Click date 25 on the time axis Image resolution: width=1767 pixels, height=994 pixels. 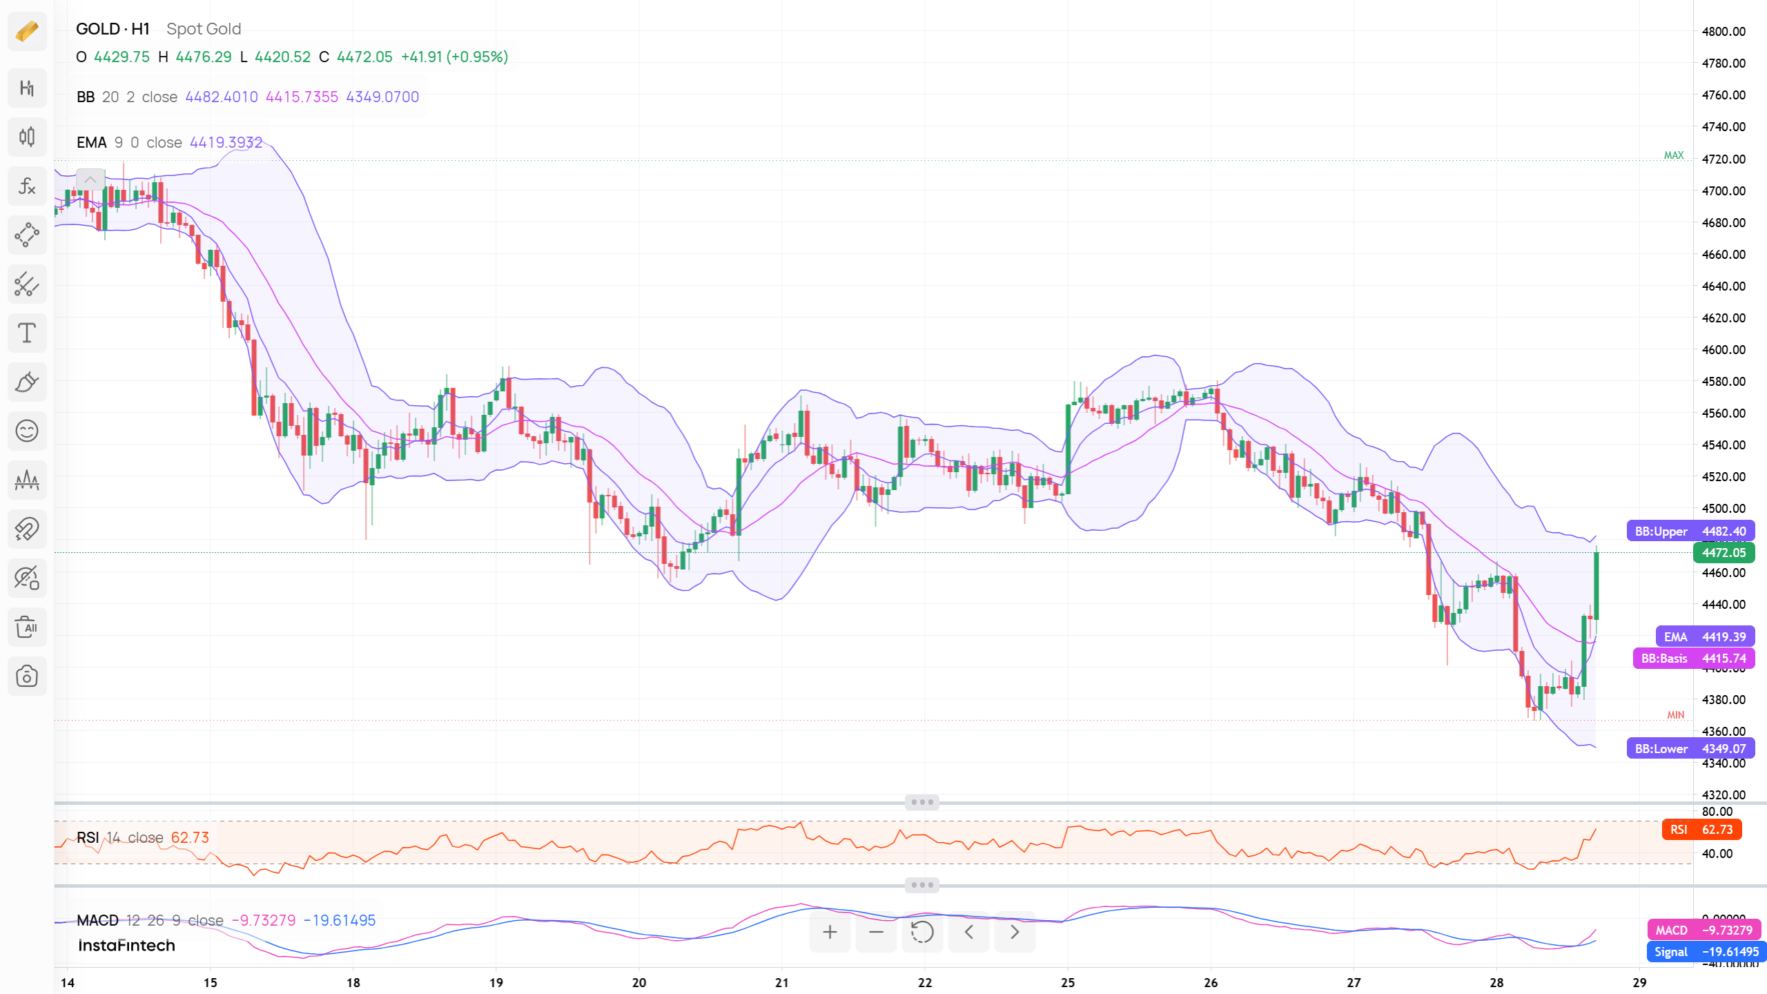(x=1068, y=982)
